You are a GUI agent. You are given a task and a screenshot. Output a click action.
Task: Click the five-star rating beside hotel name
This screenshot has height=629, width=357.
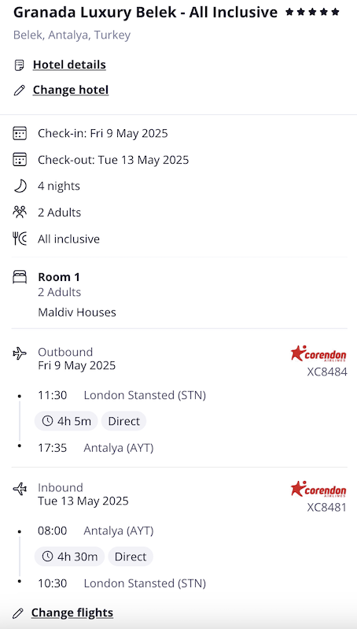pos(312,13)
